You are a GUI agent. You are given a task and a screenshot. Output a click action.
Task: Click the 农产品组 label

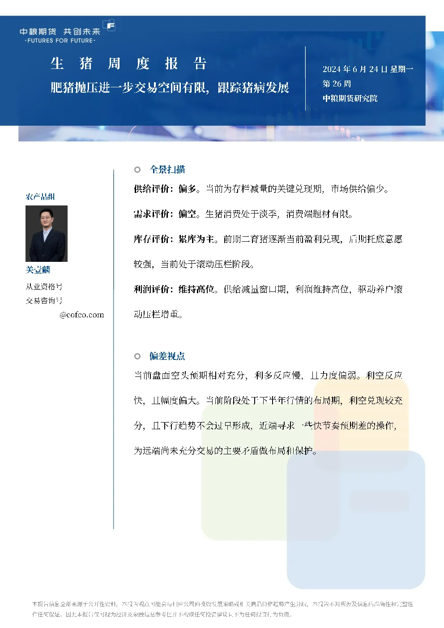[40, 197]
